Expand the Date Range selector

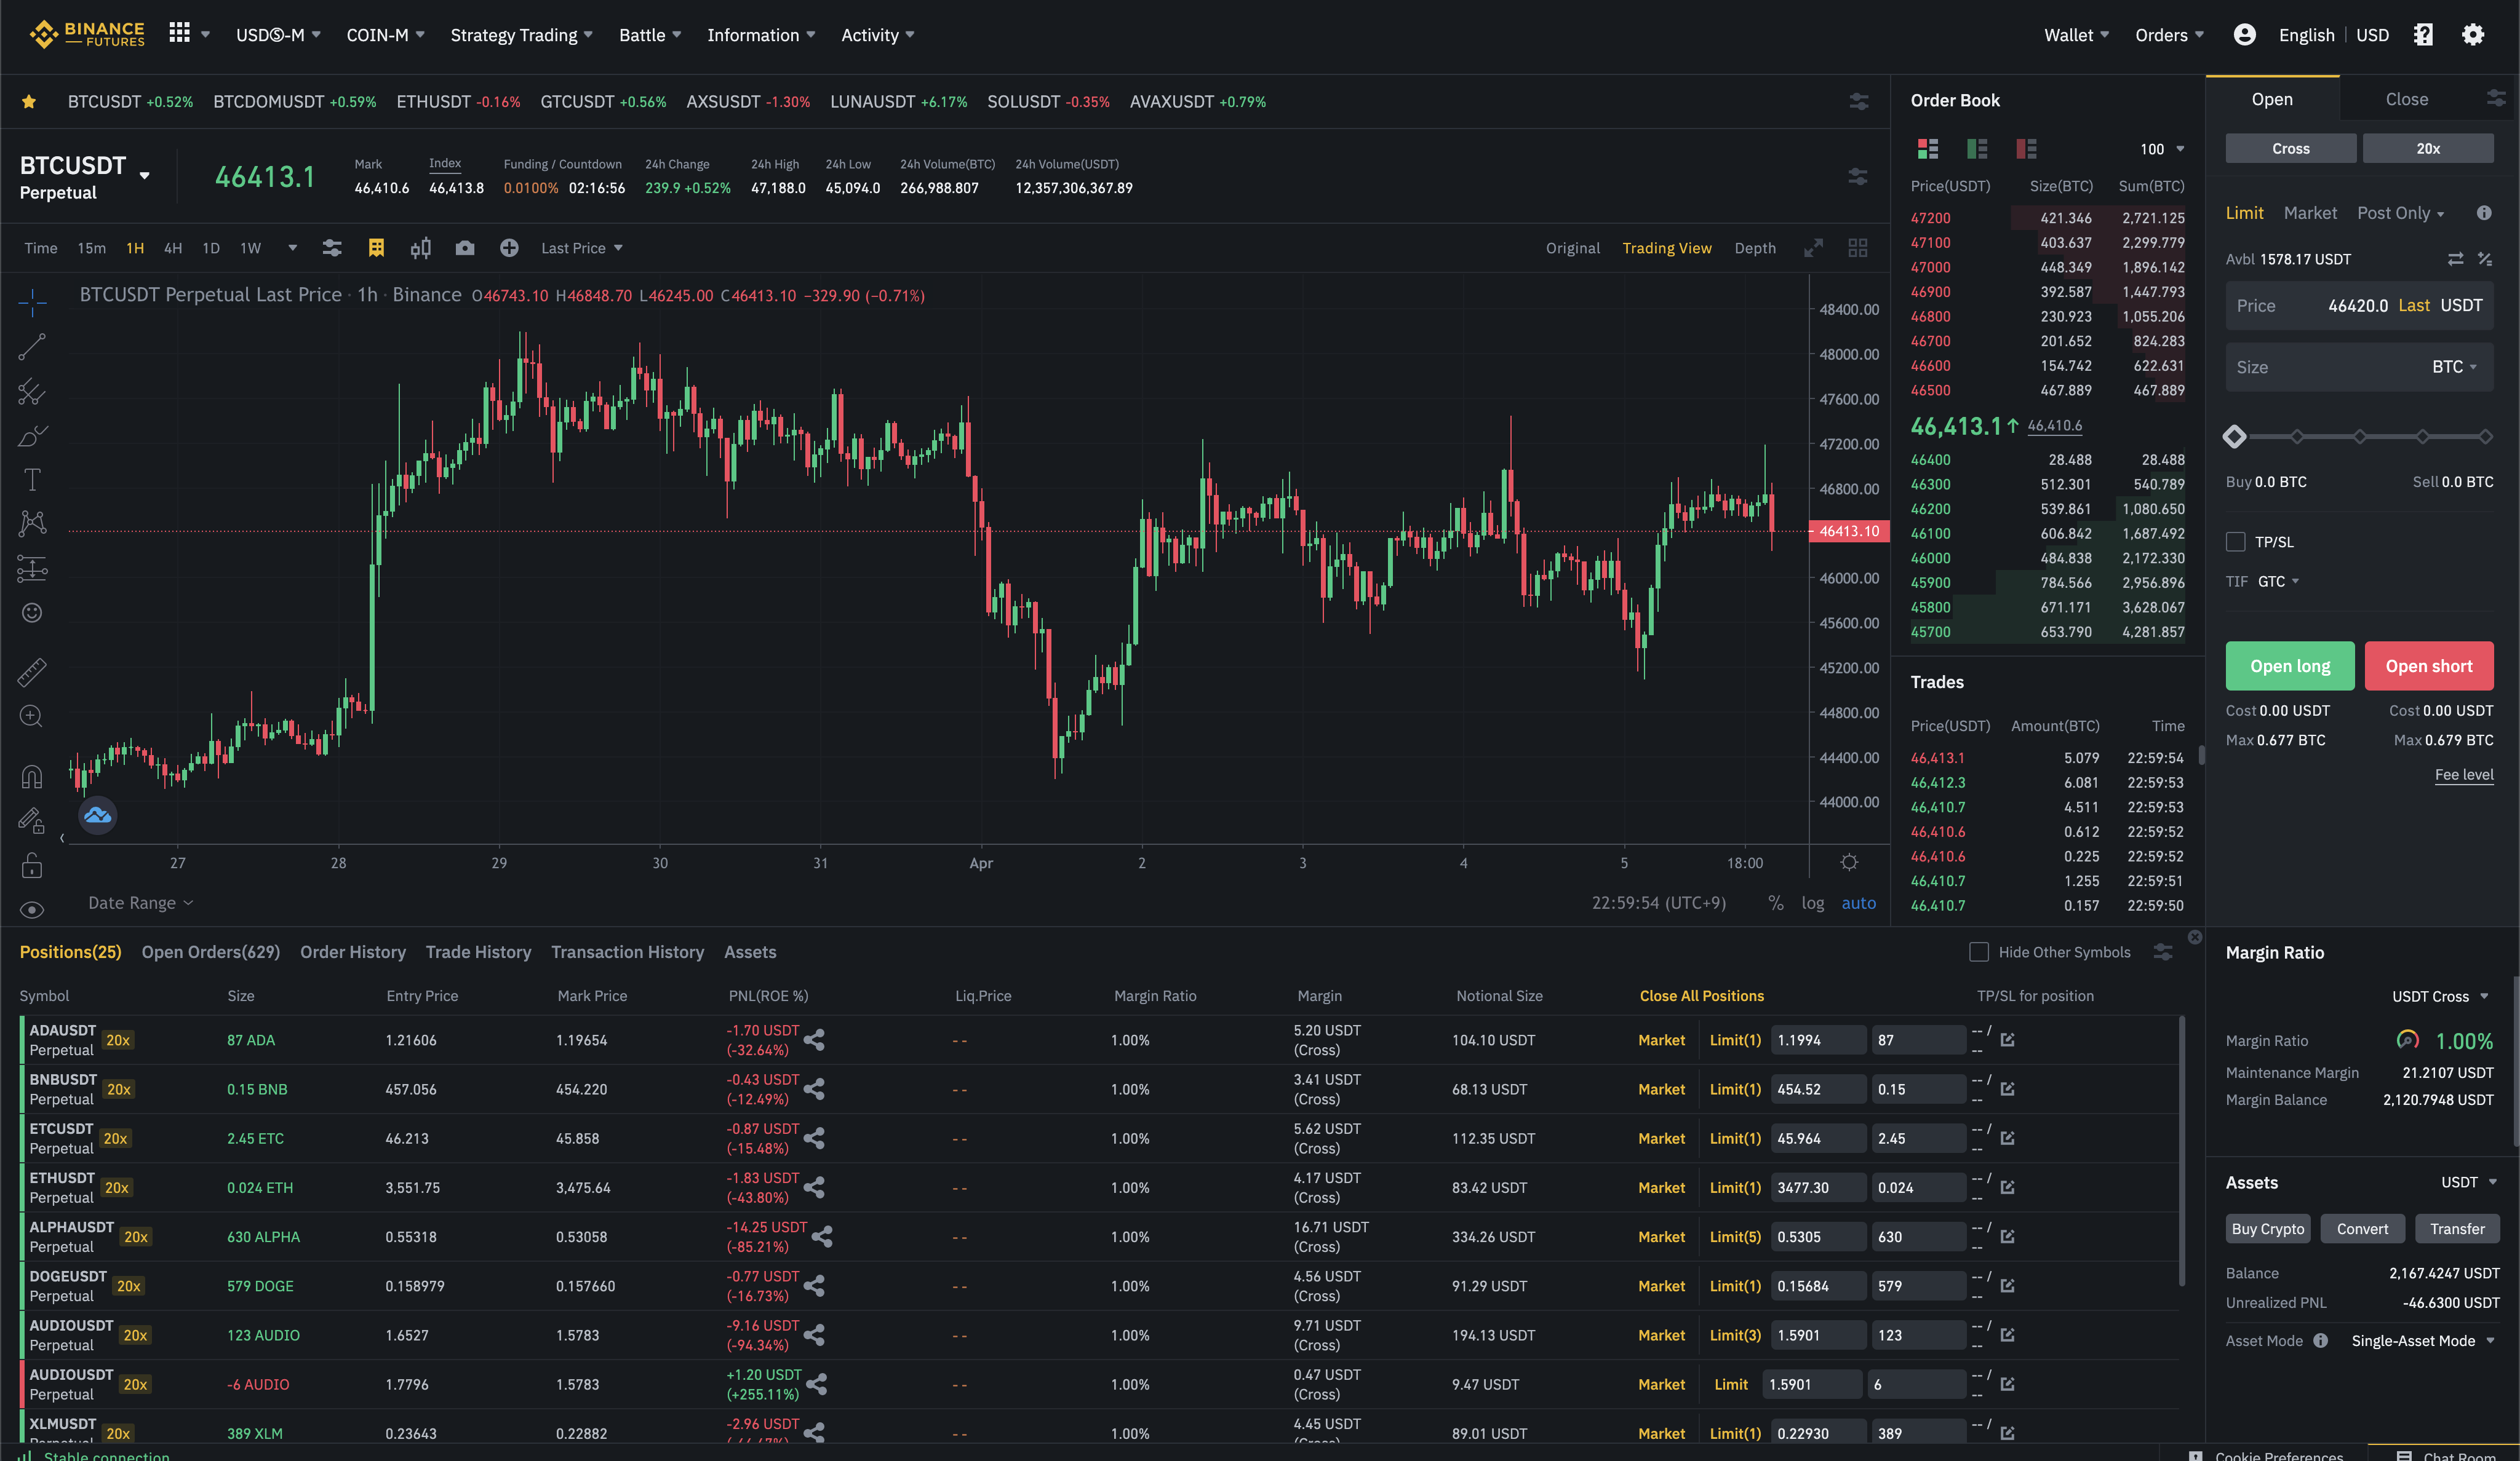140,903
